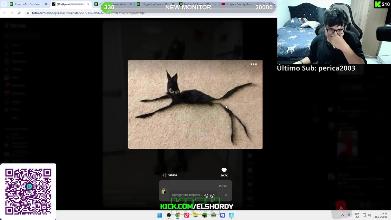Open the Roblox icon in the taskbar
The width and height of the screenshot is (391, 220).
[222, 215]
